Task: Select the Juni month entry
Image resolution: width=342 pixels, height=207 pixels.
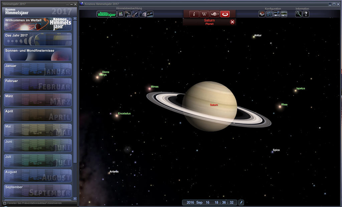Action: pos(38,145)
